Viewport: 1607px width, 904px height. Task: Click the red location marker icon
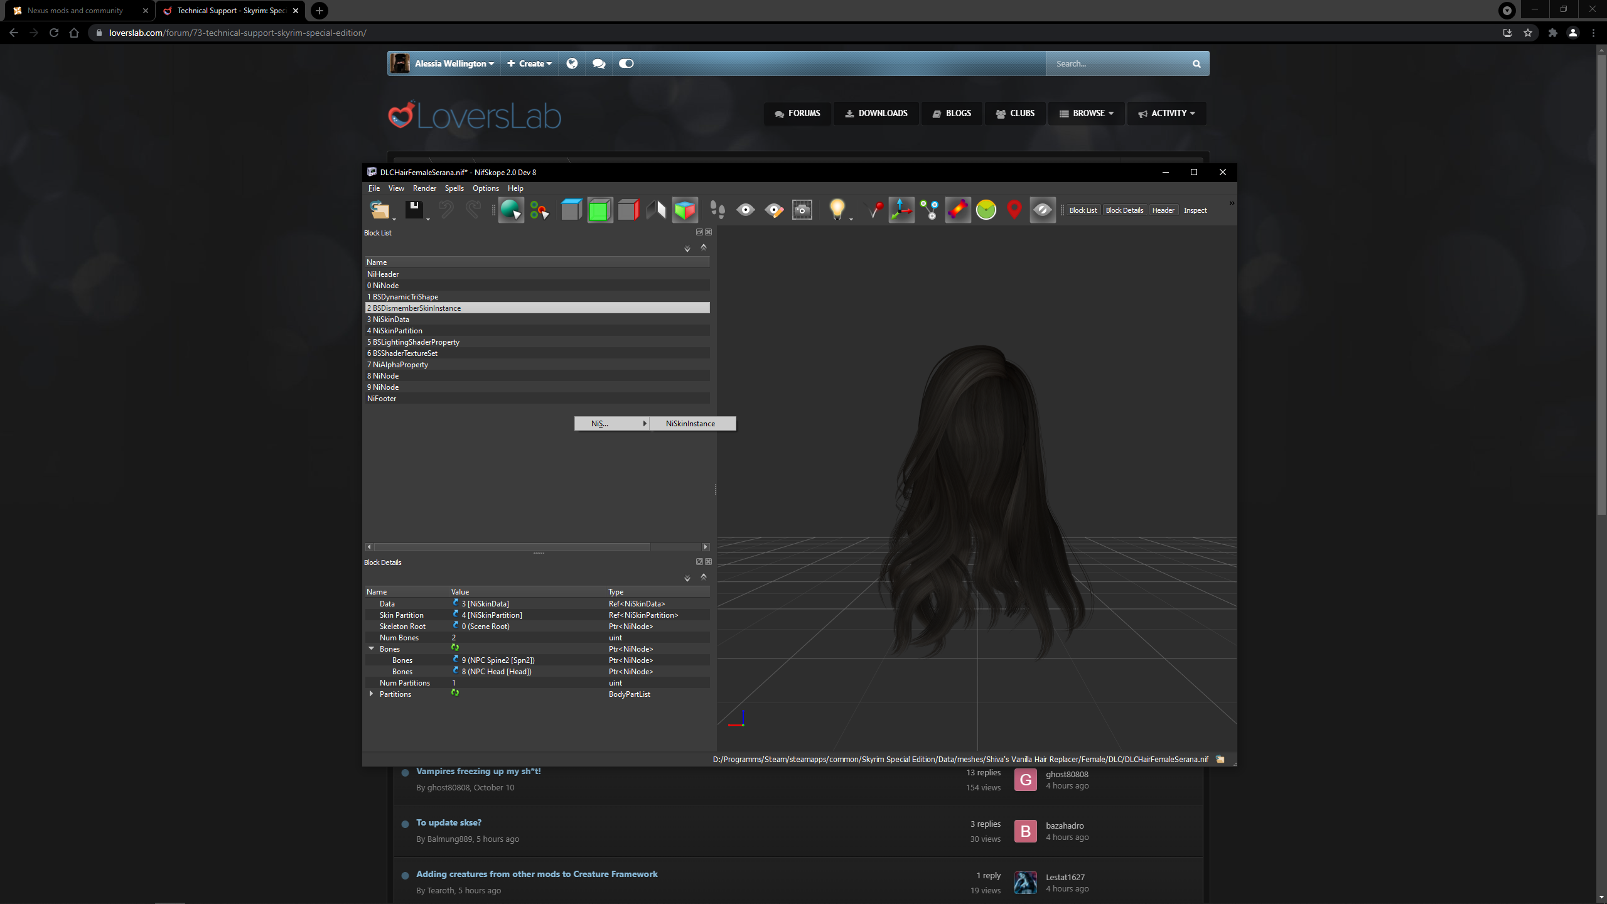[x=1014, y=210]
